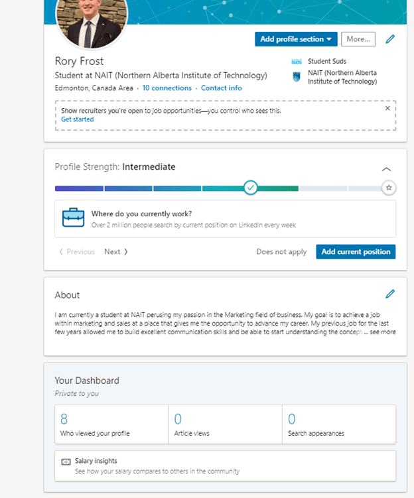Select Does not apply option
414x498 pixels.
pos(281,252)
